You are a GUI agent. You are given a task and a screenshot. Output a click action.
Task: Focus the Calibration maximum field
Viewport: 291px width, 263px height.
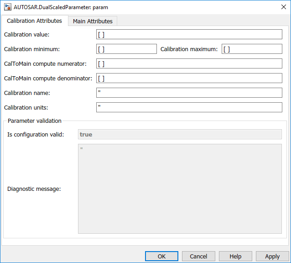252,49
